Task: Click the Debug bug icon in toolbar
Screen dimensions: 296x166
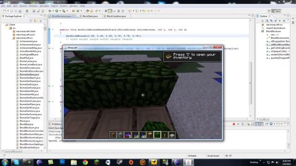Action: [x=50, y=11]
